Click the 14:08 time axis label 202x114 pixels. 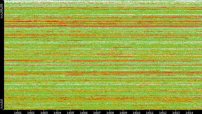[110, 113]
